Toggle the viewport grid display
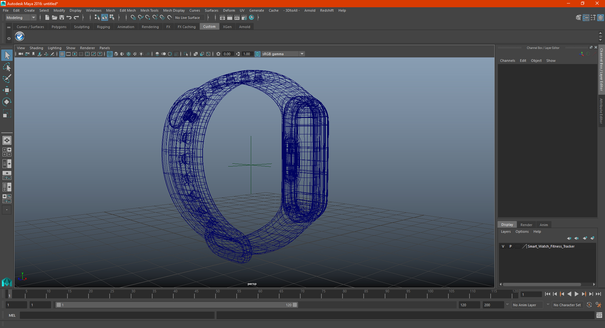This screenshot has width=605, height=328. (62, 54)
